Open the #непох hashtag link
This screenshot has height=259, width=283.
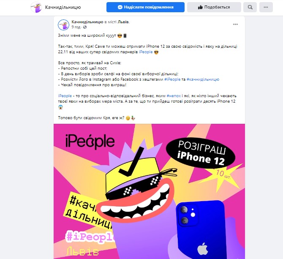point(174,96)
